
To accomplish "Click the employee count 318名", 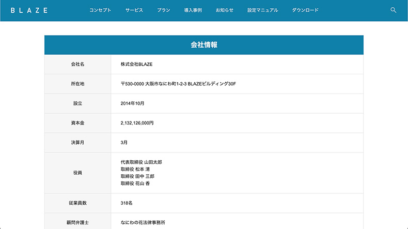I will (x=127, y=203).
